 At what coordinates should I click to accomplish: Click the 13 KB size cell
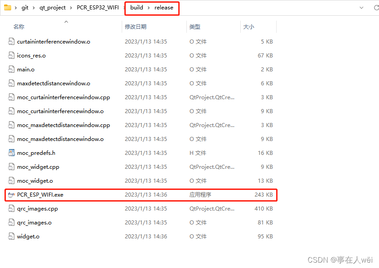(265, 181)
